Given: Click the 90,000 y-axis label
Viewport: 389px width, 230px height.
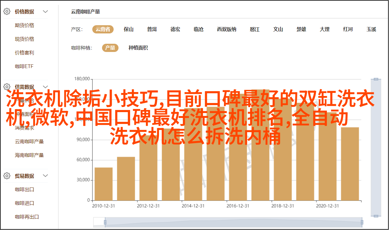Looking at the screenshot, I should (83, 140).
